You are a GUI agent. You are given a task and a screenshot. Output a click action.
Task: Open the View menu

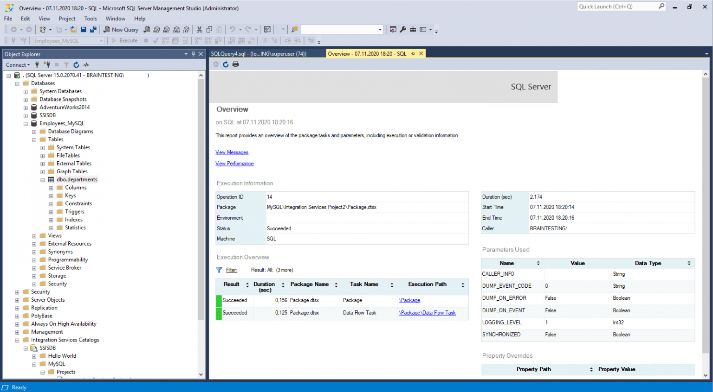pyautogui.click(x=45, y=19)
